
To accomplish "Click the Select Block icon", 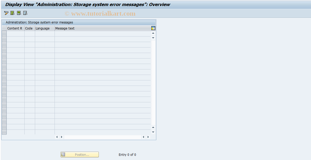I will tap(19, 13).
